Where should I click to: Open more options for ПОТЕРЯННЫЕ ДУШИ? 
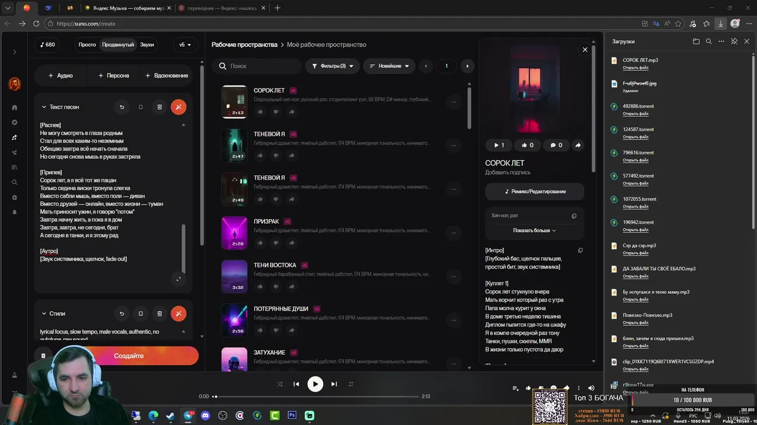(x=454, y=320)
